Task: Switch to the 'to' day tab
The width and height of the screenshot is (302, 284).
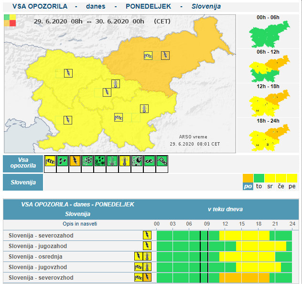Action: 259,186
